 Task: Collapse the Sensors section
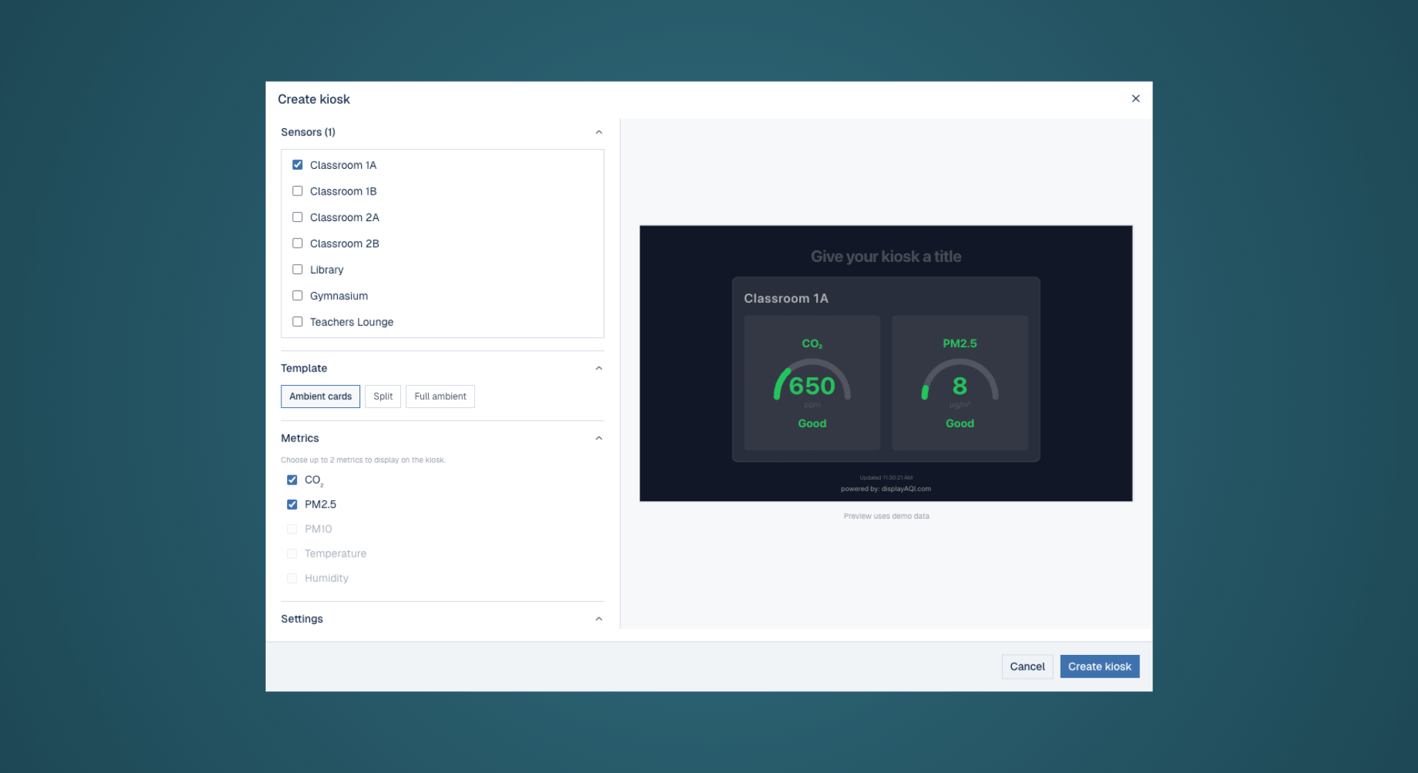(x=599, y=132)
